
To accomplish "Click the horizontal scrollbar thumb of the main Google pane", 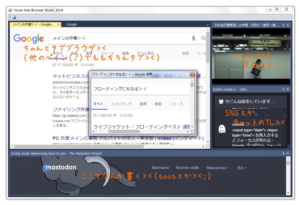I will click(79, 147).
